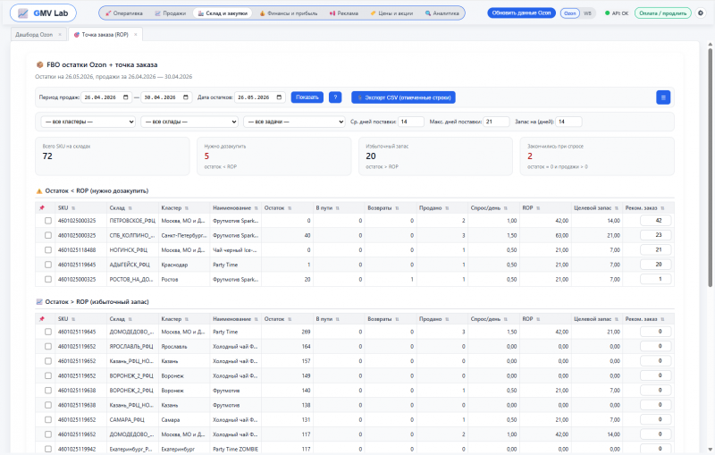The image size is (715, 455).
Task: Click sort icon next to Остаток in top table
Action: click(x=290, y=208)
